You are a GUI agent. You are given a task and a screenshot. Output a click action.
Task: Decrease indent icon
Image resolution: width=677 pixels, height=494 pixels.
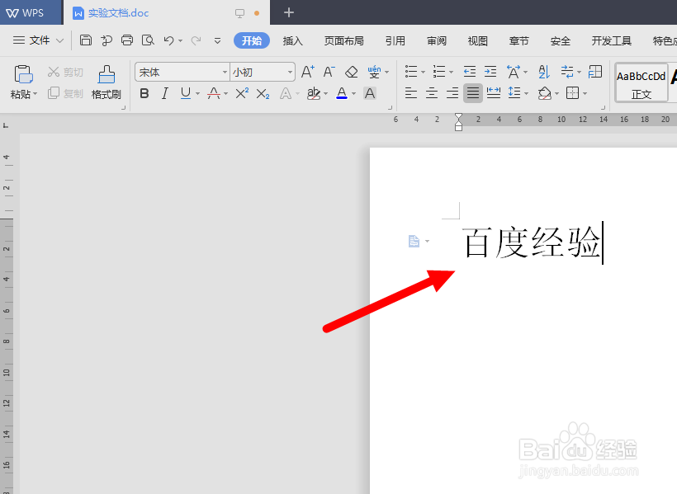(469, 72)
